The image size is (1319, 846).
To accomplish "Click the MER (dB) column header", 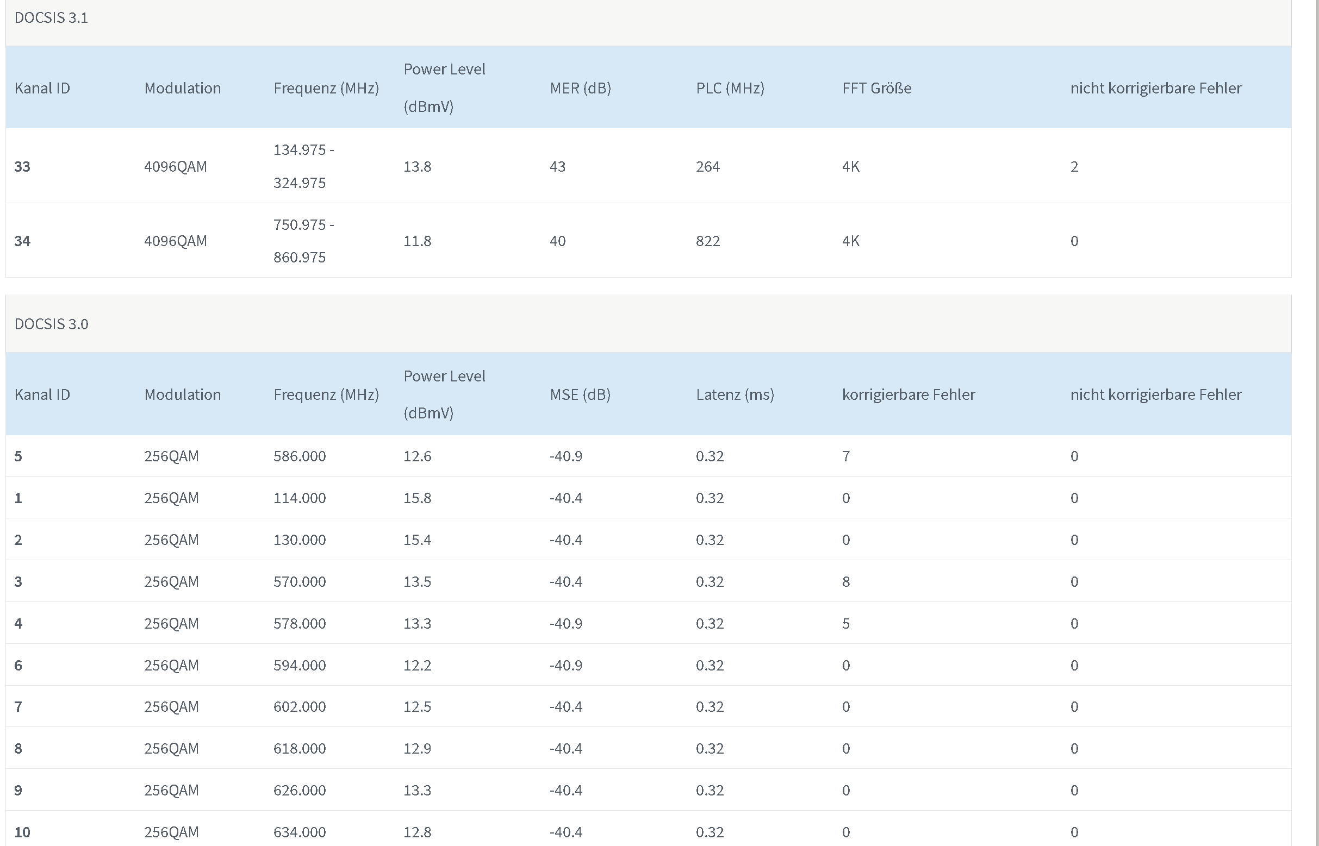I will (x=580, y=88).
